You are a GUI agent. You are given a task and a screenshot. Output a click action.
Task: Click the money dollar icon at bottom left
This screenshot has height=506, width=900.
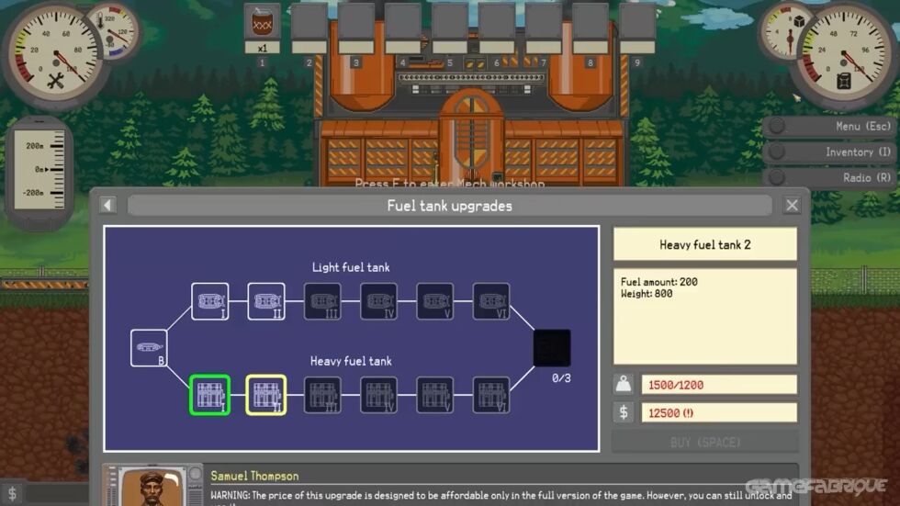pyautogui.click(x=12, y=493)
